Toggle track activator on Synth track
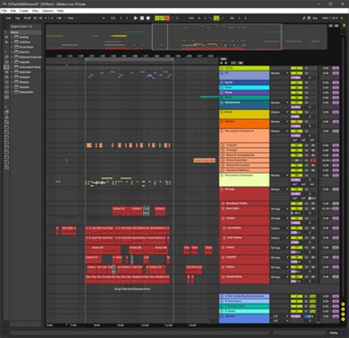The height and width of the screenshot is (338, 349). 296,83
